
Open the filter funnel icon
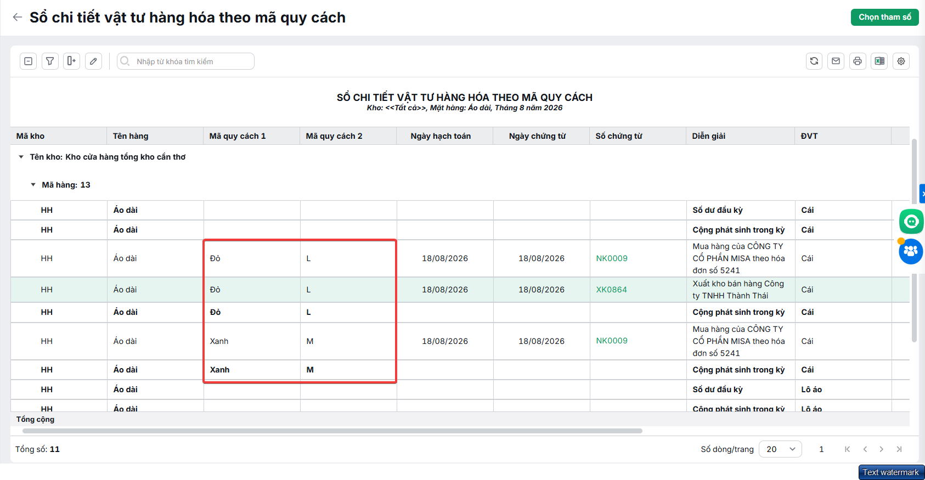pos(50,61)
